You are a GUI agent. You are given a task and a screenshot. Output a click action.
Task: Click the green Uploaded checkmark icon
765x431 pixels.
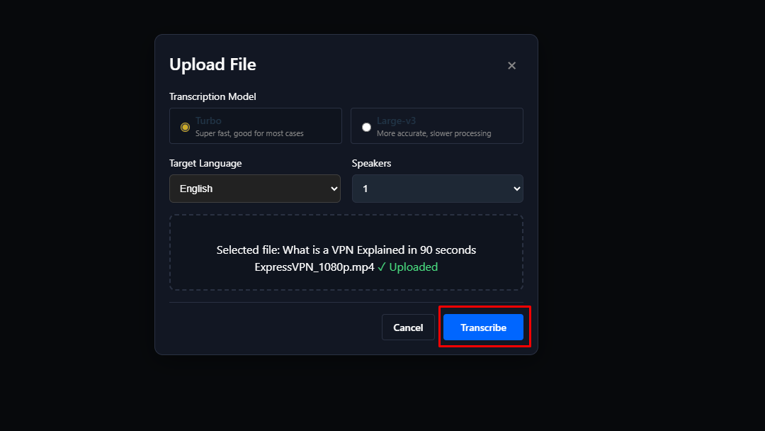click(381, 267)
